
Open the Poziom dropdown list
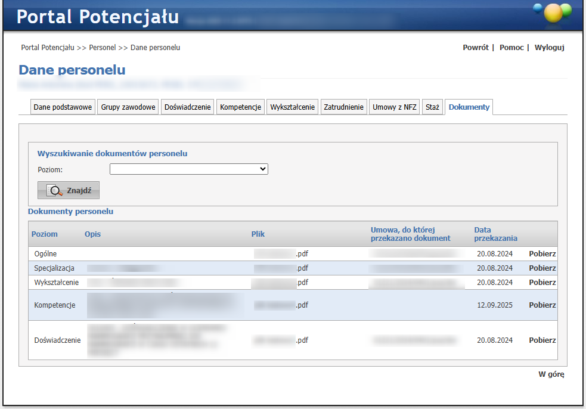click(x=188, y=169)
